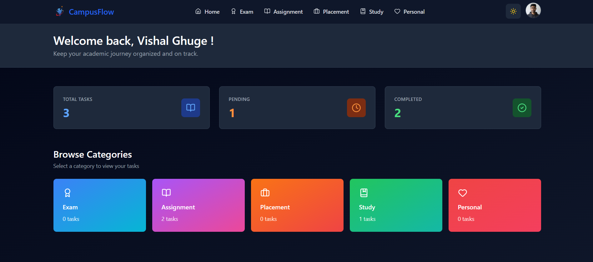Select the orange Placement category card
Image resolution: width=593 pixels, height=262 pixels.
pyautogui.click(x=297, y=205)
